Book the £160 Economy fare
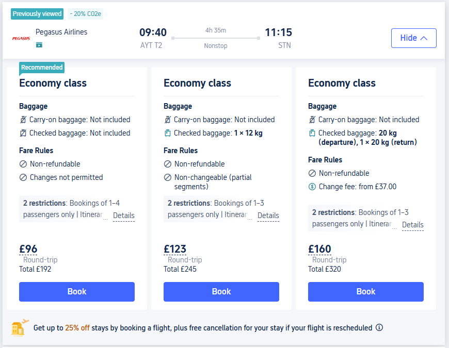Viewport: 449px width, 348px height. 366,291
